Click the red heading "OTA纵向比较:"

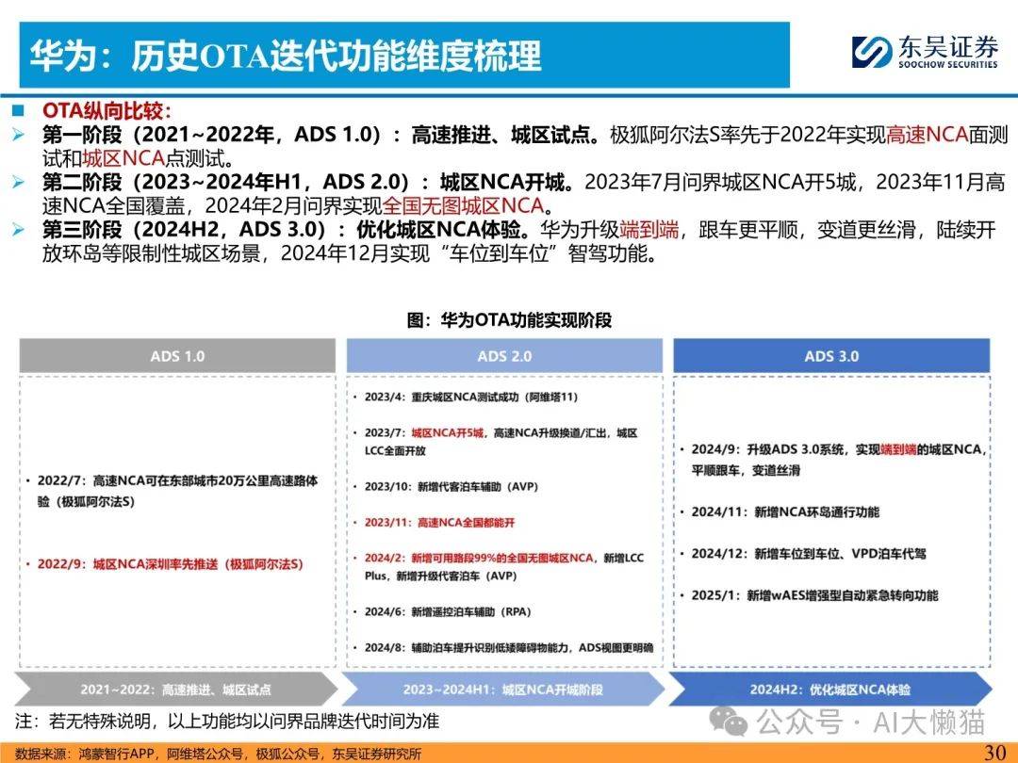pyautogui.click(x=107, y=111)
